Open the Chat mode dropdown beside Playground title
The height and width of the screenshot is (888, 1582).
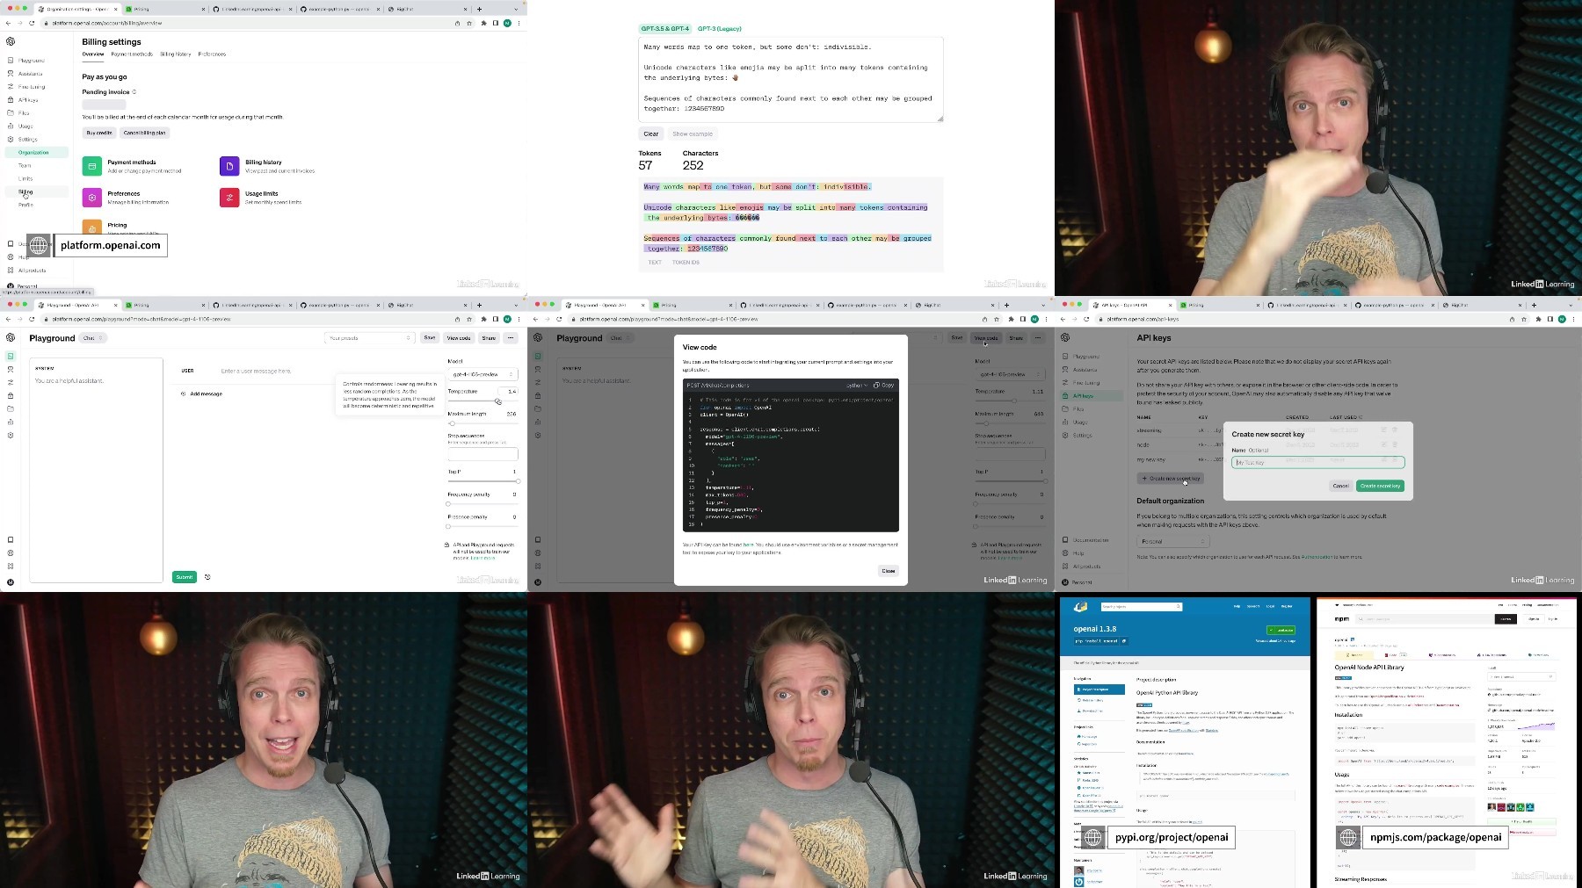[x=93, y=338]
